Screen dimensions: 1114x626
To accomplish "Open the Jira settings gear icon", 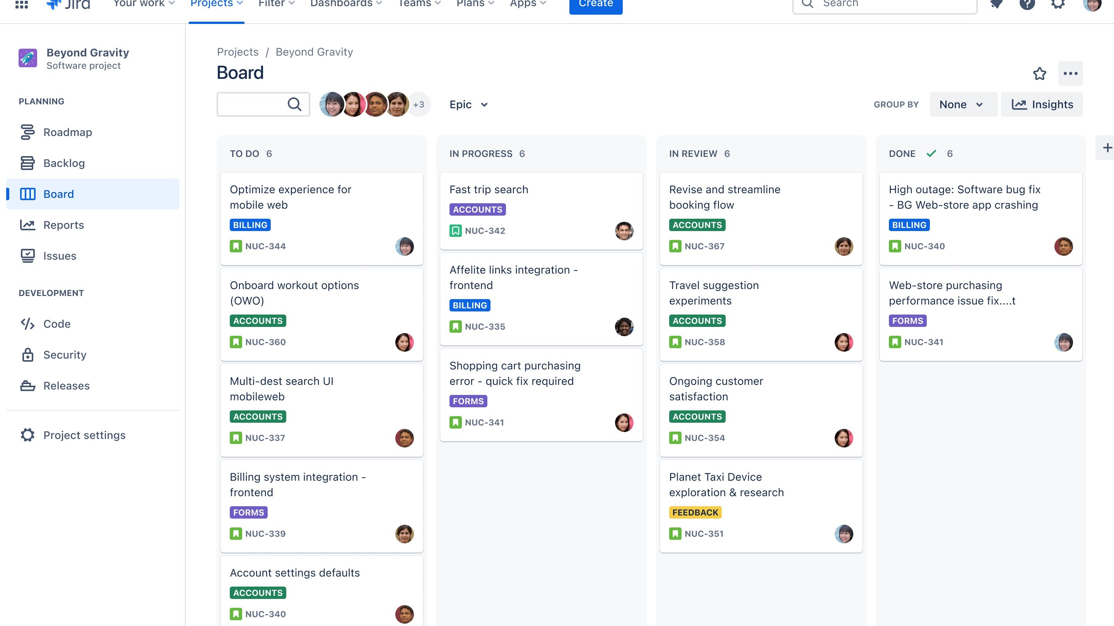I will pyautogui.click(x=1058, y=4).
